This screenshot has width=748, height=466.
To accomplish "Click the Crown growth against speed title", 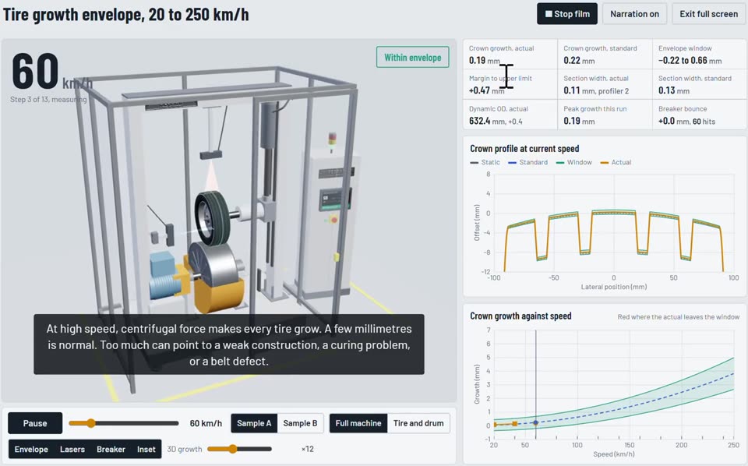I will click(520, 316).
